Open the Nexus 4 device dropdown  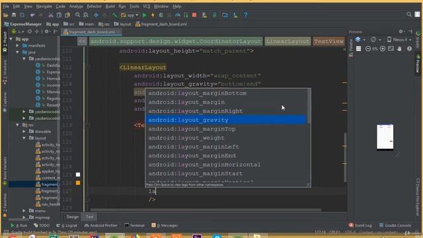coord(399,40)
